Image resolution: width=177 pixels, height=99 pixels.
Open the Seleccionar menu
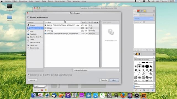click(23, 1)
